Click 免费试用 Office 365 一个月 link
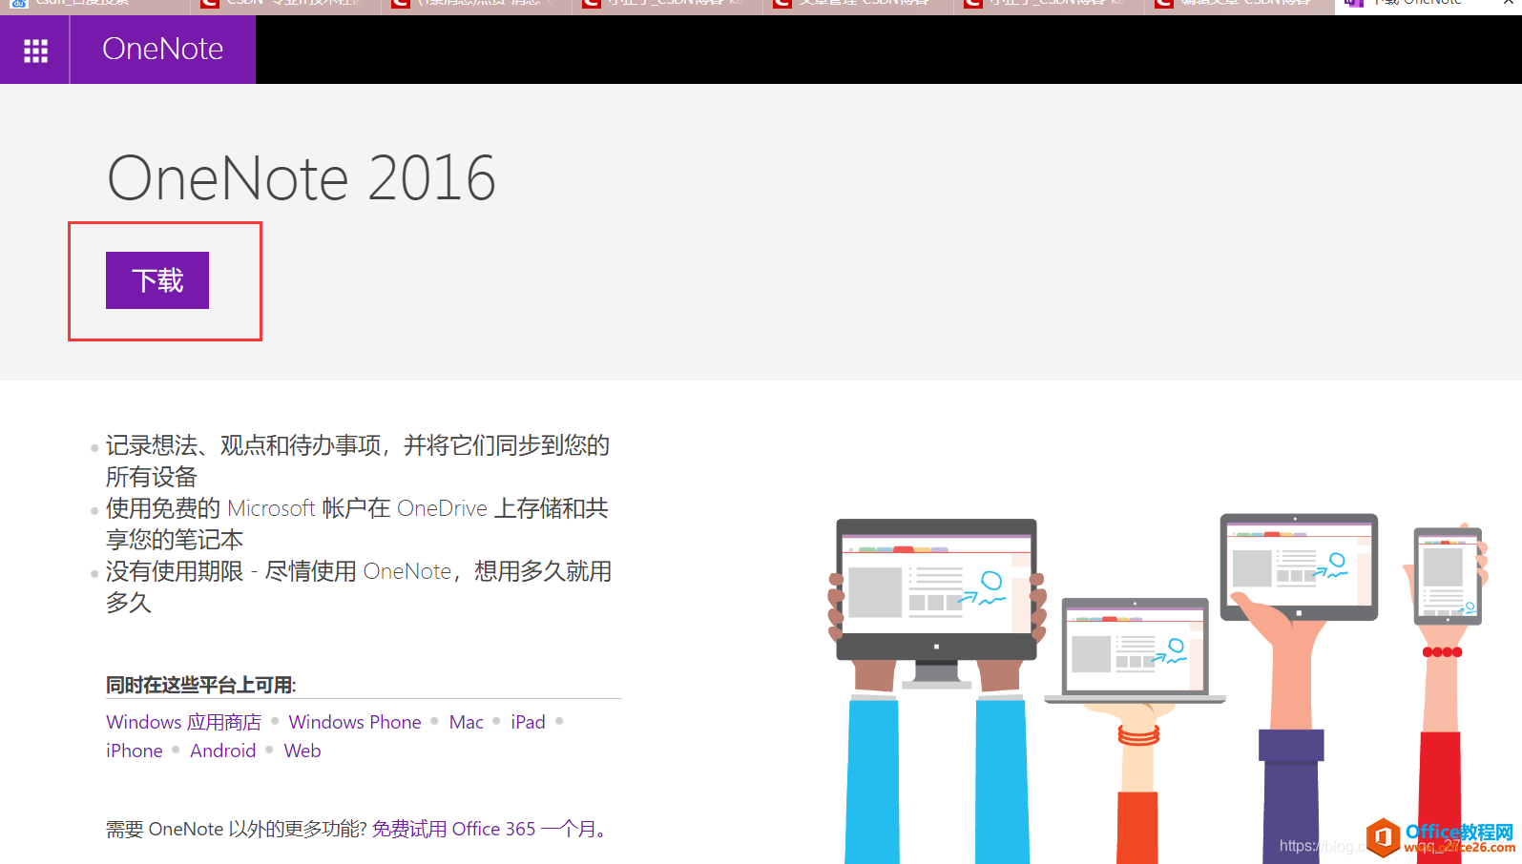The width and height of the screenshot is (1522, 864). (x=485, y=829)
